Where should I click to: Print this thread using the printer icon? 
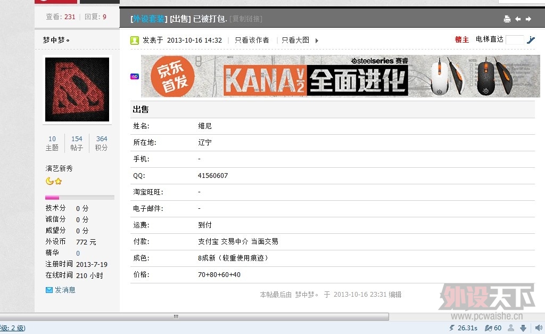tap(507, 19)
